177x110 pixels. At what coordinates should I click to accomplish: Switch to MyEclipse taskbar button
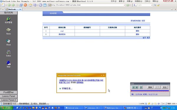(113, 108)
